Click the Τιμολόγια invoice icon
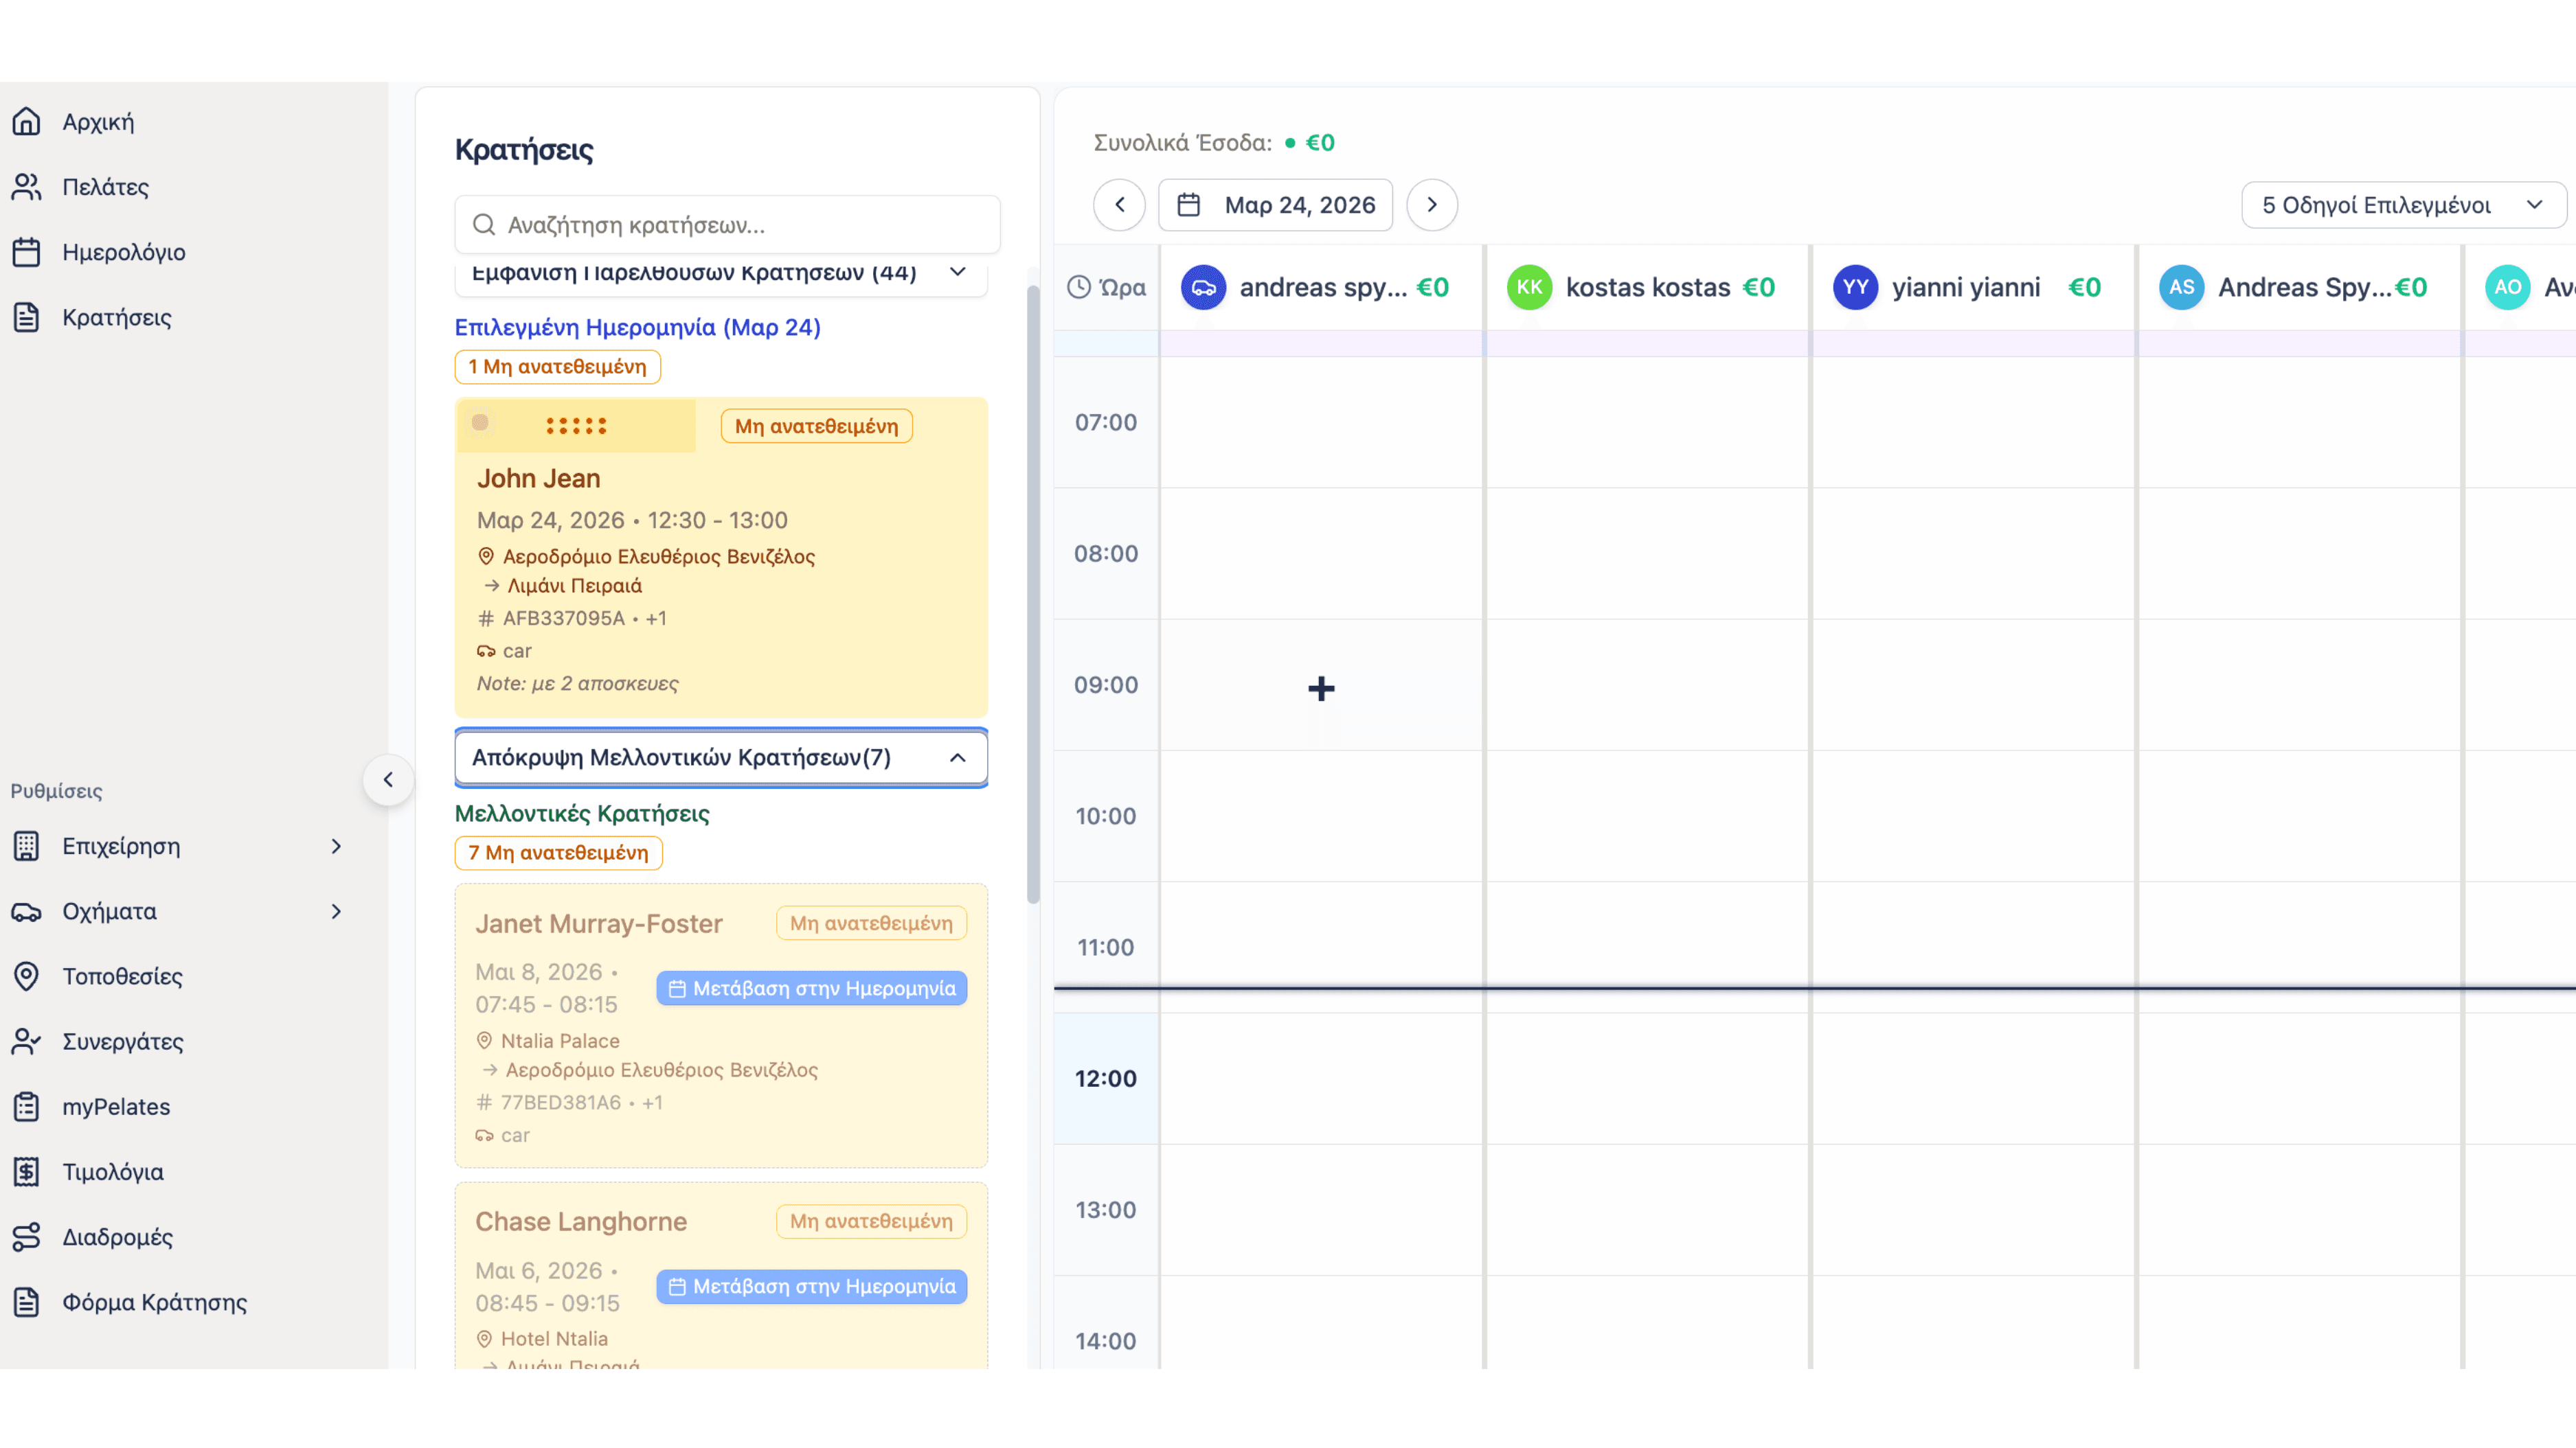The width and height of the screenshot is (2576, 1448). click(x=26, y=1171)
